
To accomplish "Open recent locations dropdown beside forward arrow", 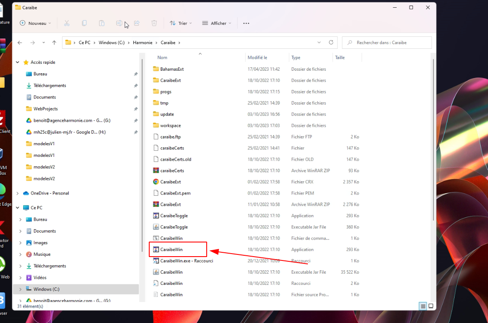I will (x=44, y=42).
